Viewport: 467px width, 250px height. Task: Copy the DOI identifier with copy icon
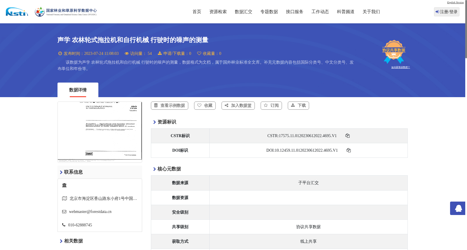coord(348,150)
